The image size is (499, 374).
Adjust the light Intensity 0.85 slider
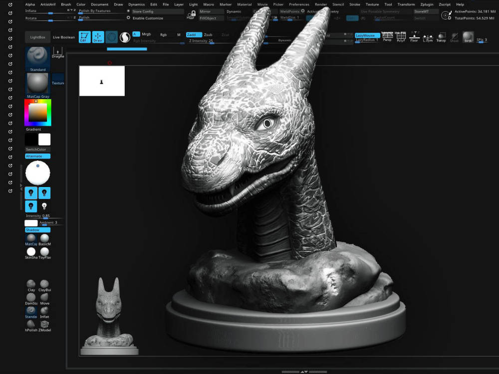point(44,216)
